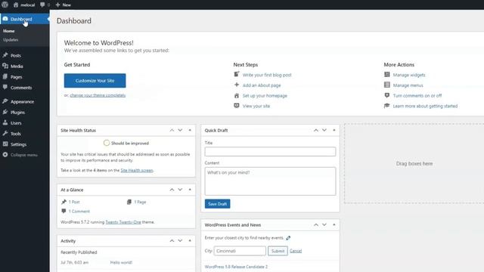Open the Updates submenu item
The image size is (484, 272).
pyautogui.click(x=11, y=40)
